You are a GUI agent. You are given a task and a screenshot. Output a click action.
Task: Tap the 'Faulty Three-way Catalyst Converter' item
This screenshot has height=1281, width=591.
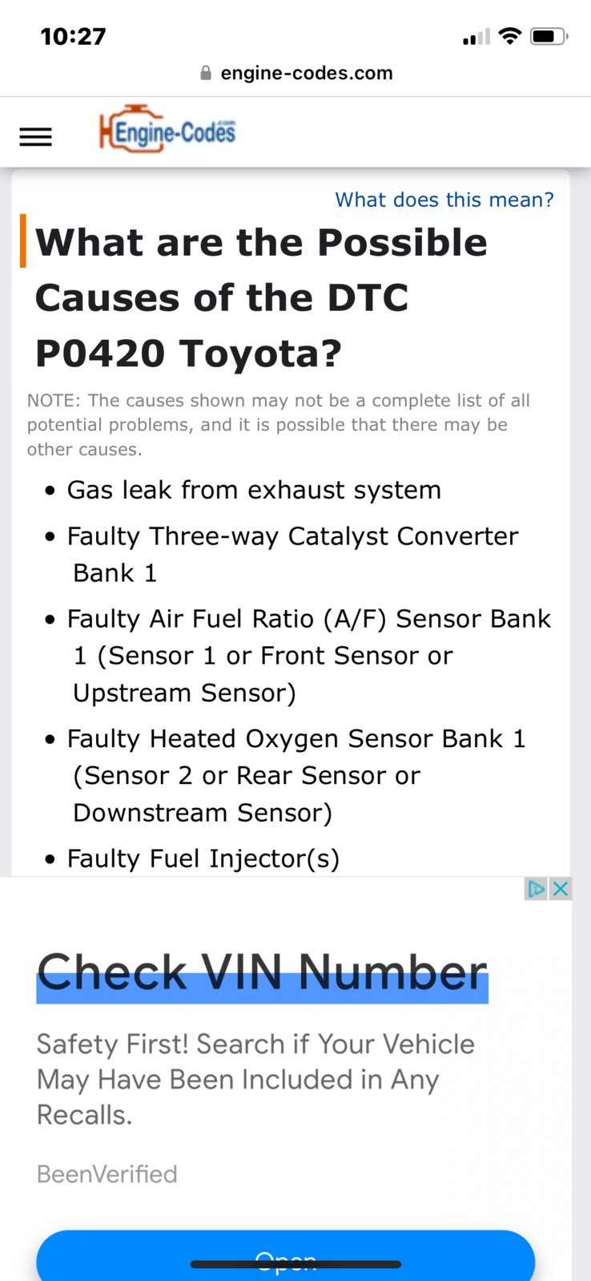[292, 554]
